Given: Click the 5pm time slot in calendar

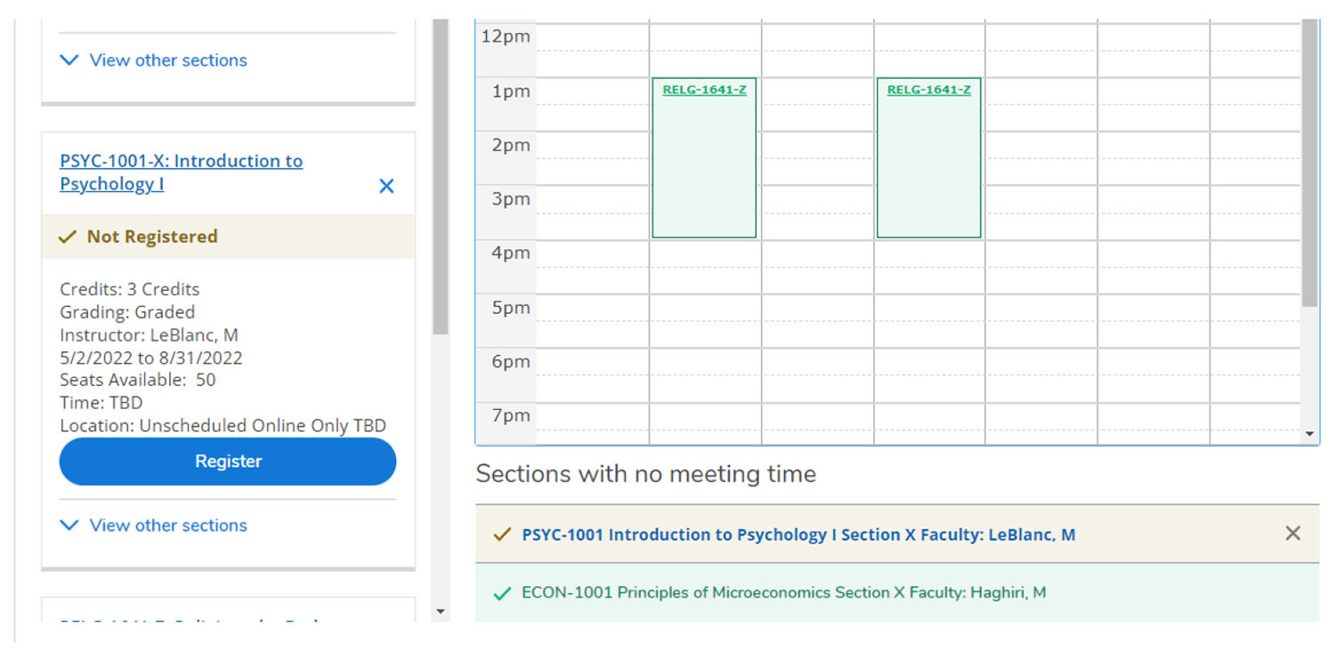Looking at the screenshot, I should point(511,308).
